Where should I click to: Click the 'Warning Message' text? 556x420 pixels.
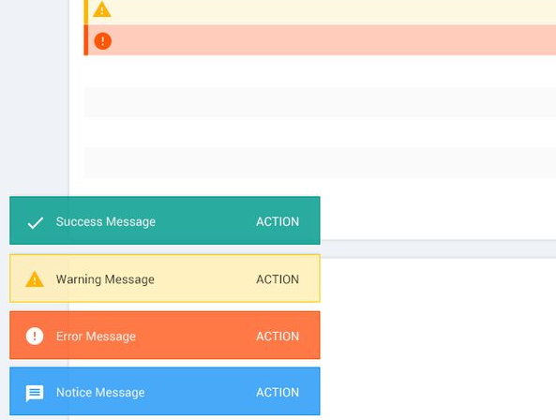[105, 279]
